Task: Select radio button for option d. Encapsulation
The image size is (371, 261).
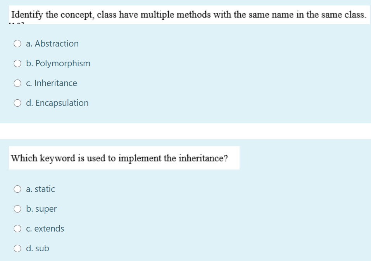Action: tap(17, 103)
